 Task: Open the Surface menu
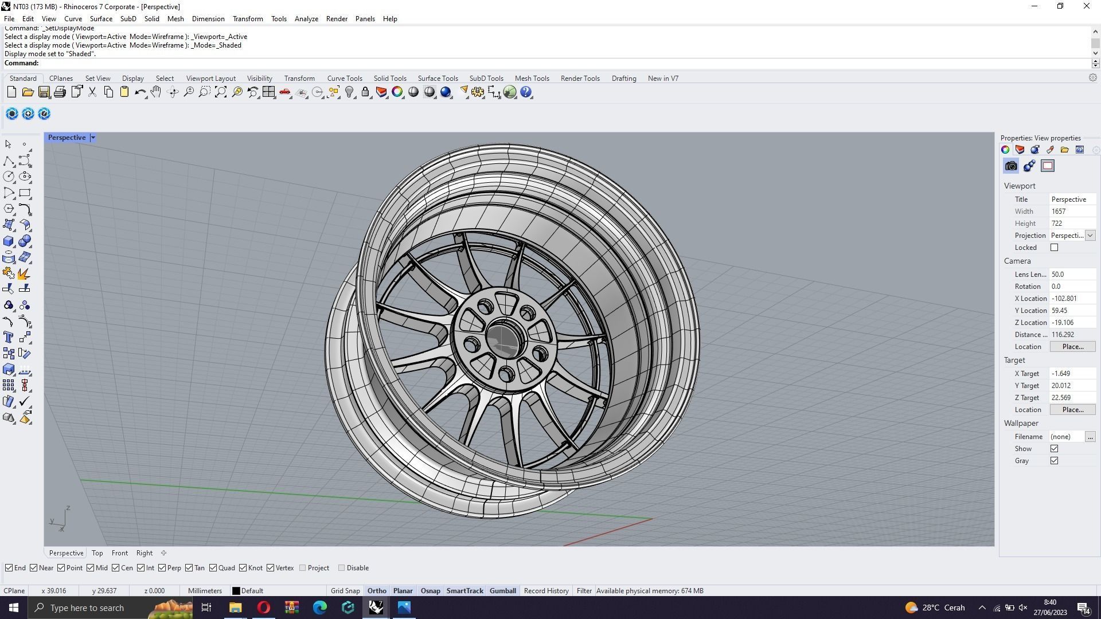coord(101,19)
